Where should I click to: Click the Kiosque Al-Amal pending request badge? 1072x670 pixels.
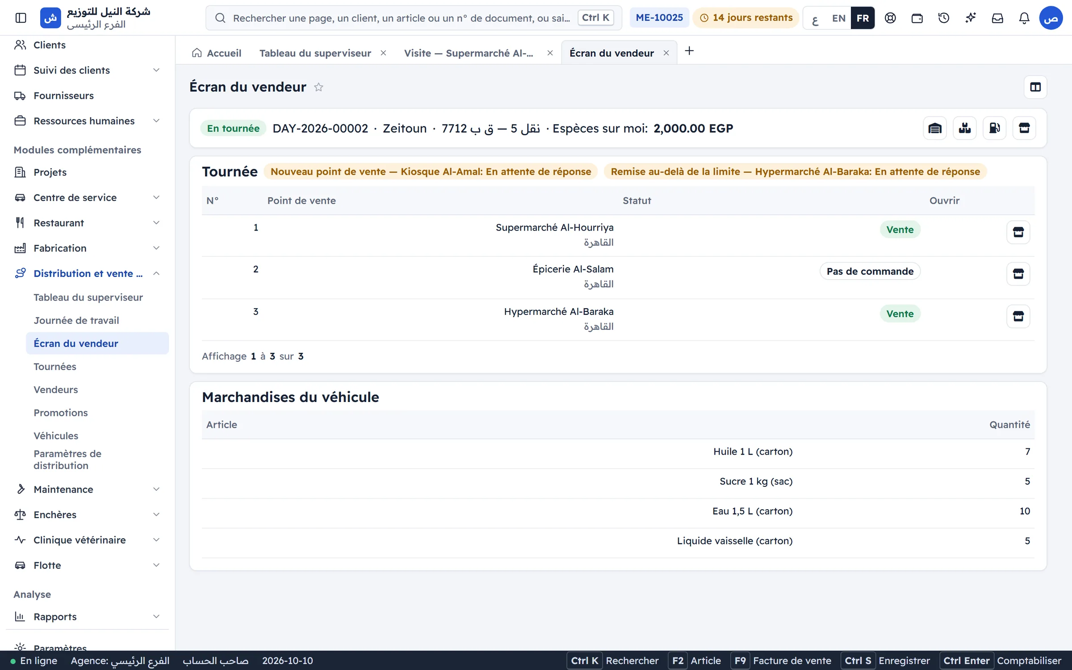(431, 172)
